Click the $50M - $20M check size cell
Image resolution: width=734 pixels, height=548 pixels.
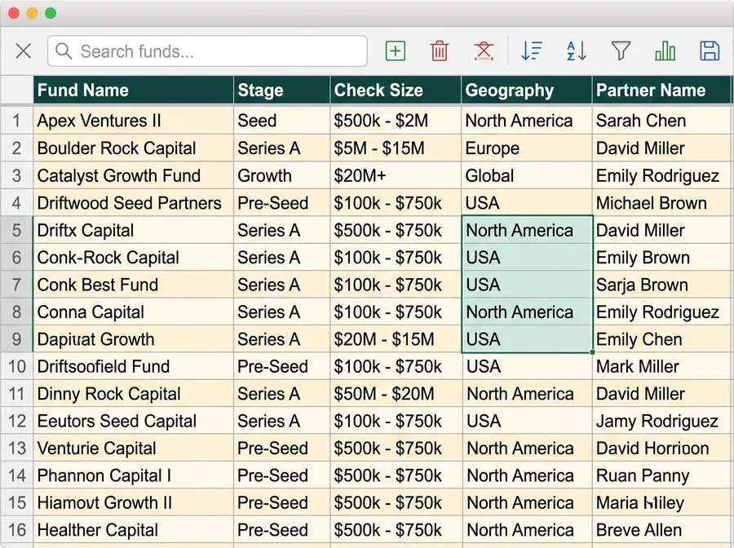(x=396, y=394)
